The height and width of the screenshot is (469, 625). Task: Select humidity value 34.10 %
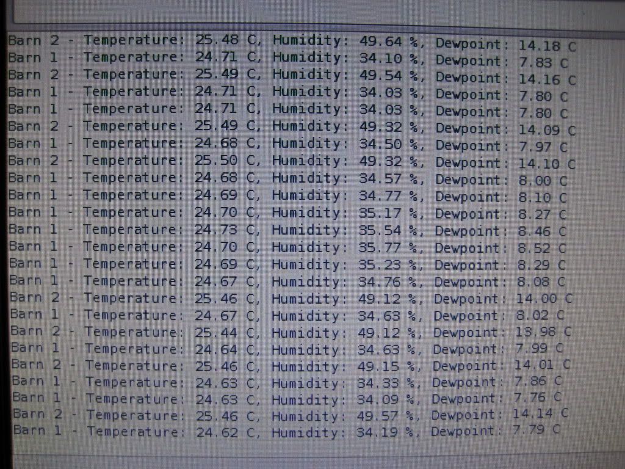(389, 58)
